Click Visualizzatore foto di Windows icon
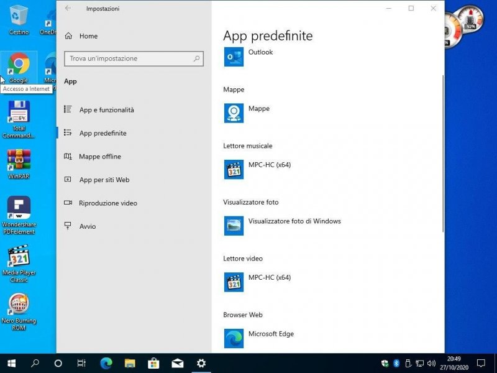This screenshot has width=497, height=373. (234, 225)
